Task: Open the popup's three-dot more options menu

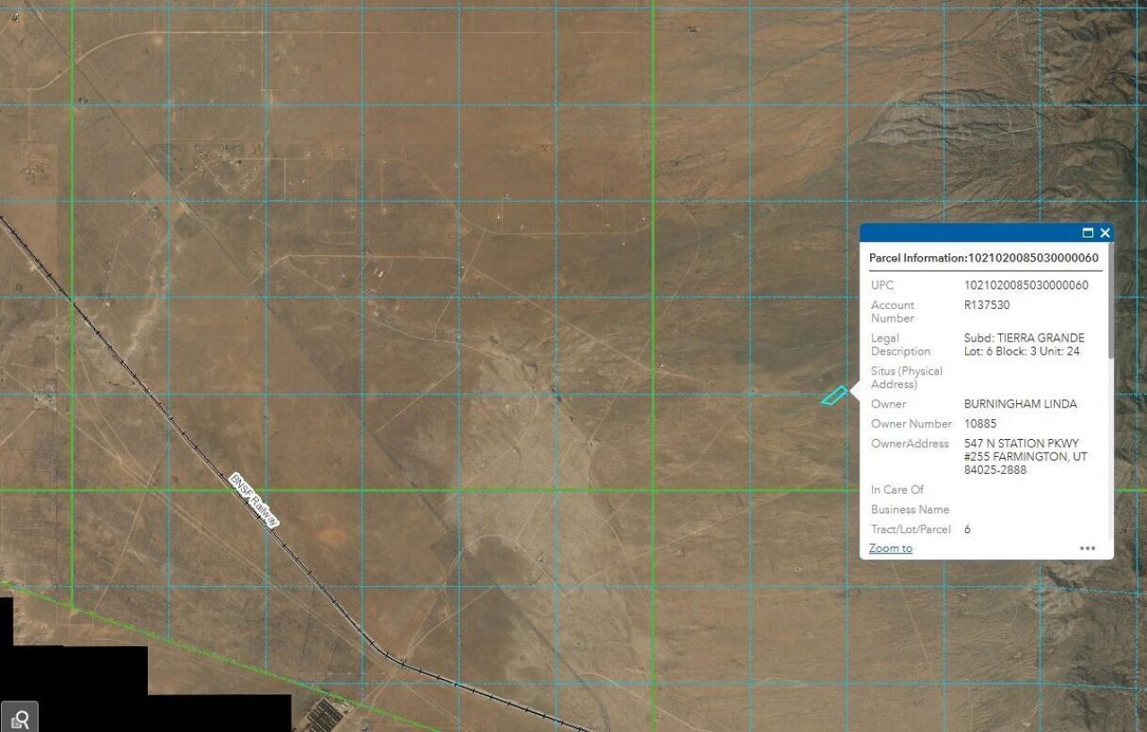Action: click(1087, 548)
